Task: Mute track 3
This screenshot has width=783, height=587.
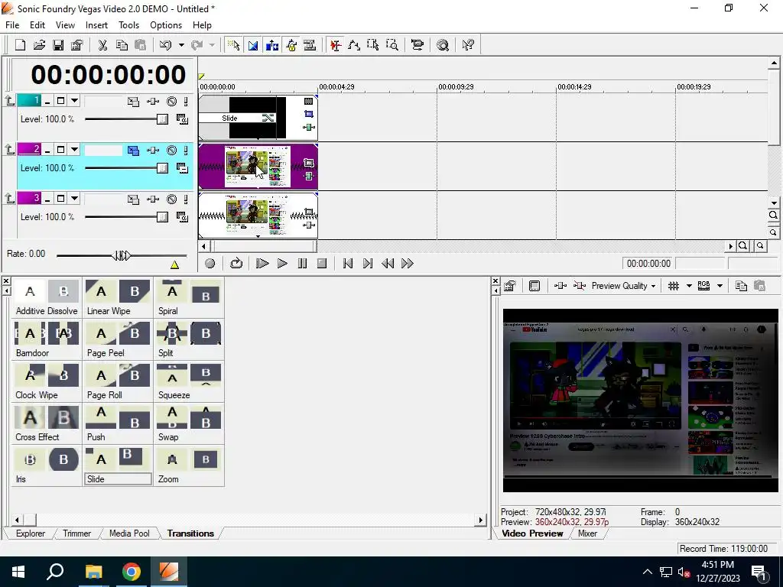Action: (172, 199)
